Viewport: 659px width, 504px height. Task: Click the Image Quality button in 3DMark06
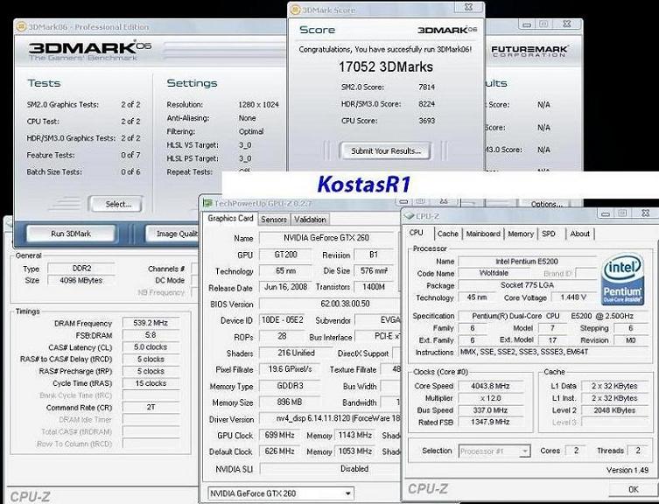[x=172, y=234]
